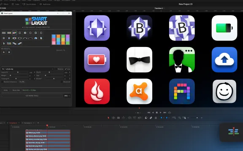Choose the dashed ellipse outline layout preset
Viewport: 243px width, 151px height.
(20, 38)
